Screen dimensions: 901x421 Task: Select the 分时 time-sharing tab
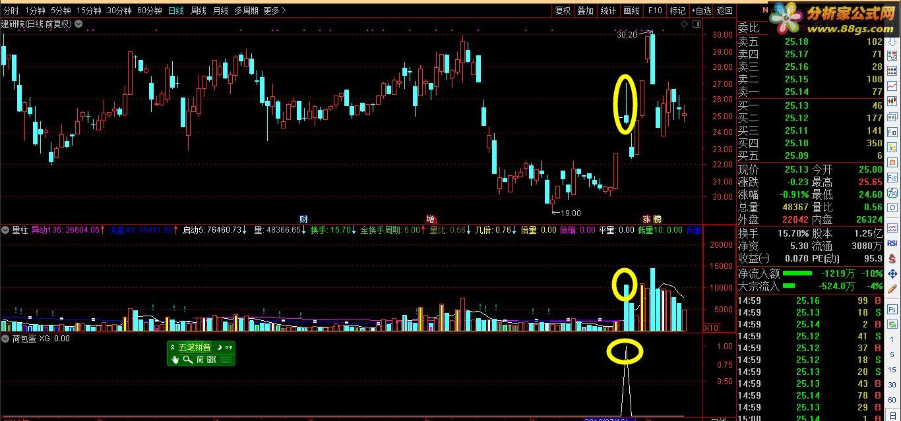[x=11, y=11]
